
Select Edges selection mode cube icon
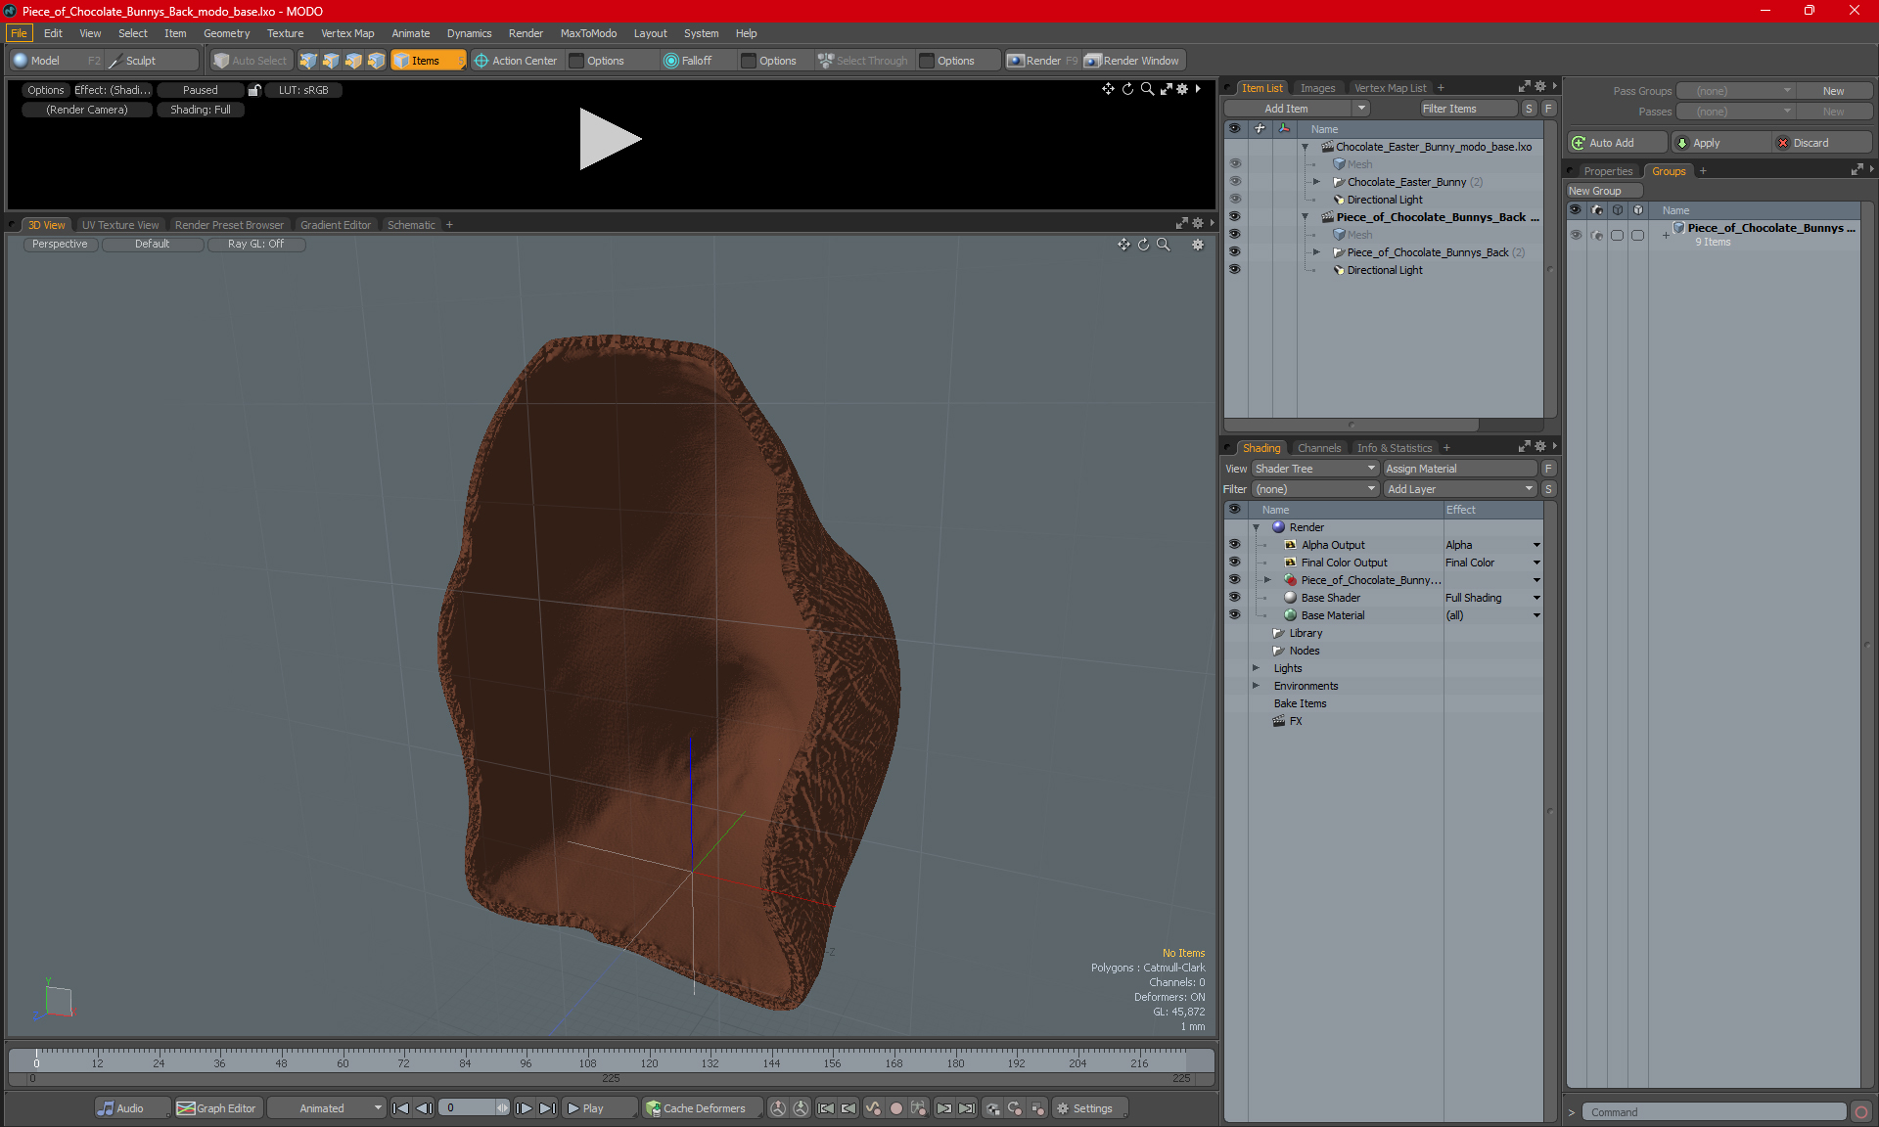[331, 61]
